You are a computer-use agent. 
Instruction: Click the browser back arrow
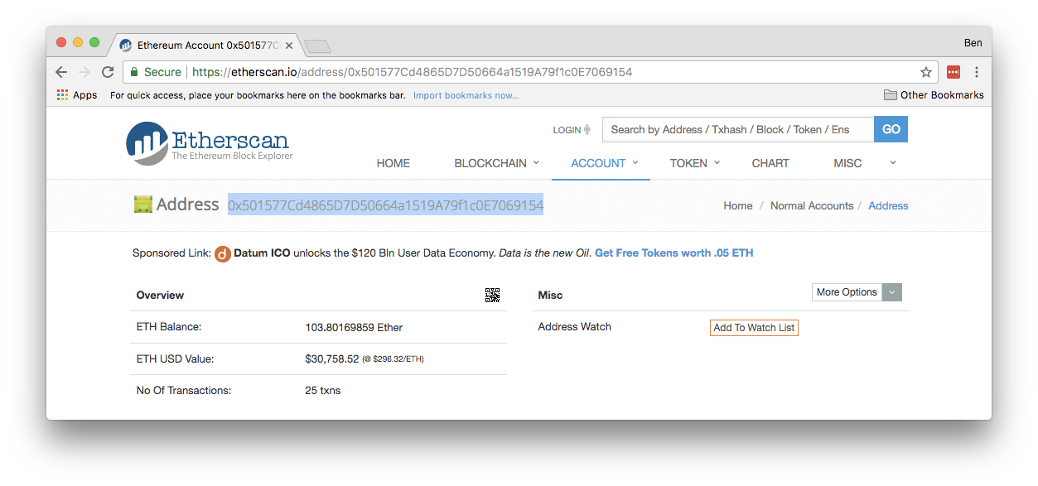pos(61,72)
